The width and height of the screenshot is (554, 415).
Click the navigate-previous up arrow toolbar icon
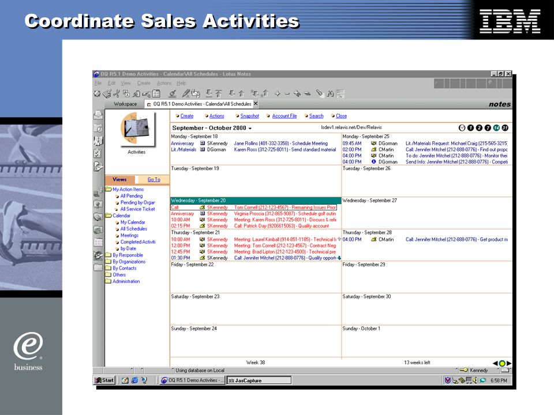coord(241,93)
